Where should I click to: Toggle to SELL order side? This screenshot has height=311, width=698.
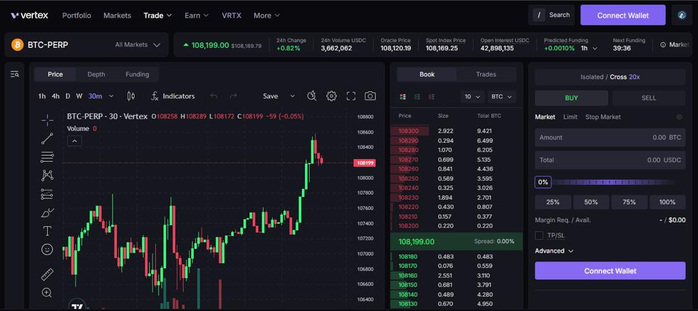pyautogui.click(x=648, y=98)
